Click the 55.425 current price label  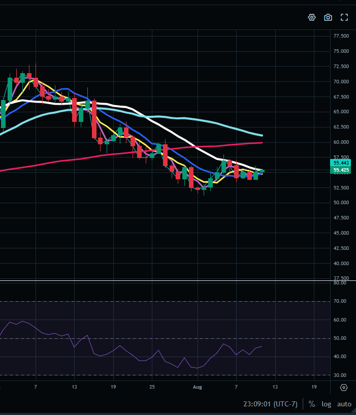(x=341, y=170)
